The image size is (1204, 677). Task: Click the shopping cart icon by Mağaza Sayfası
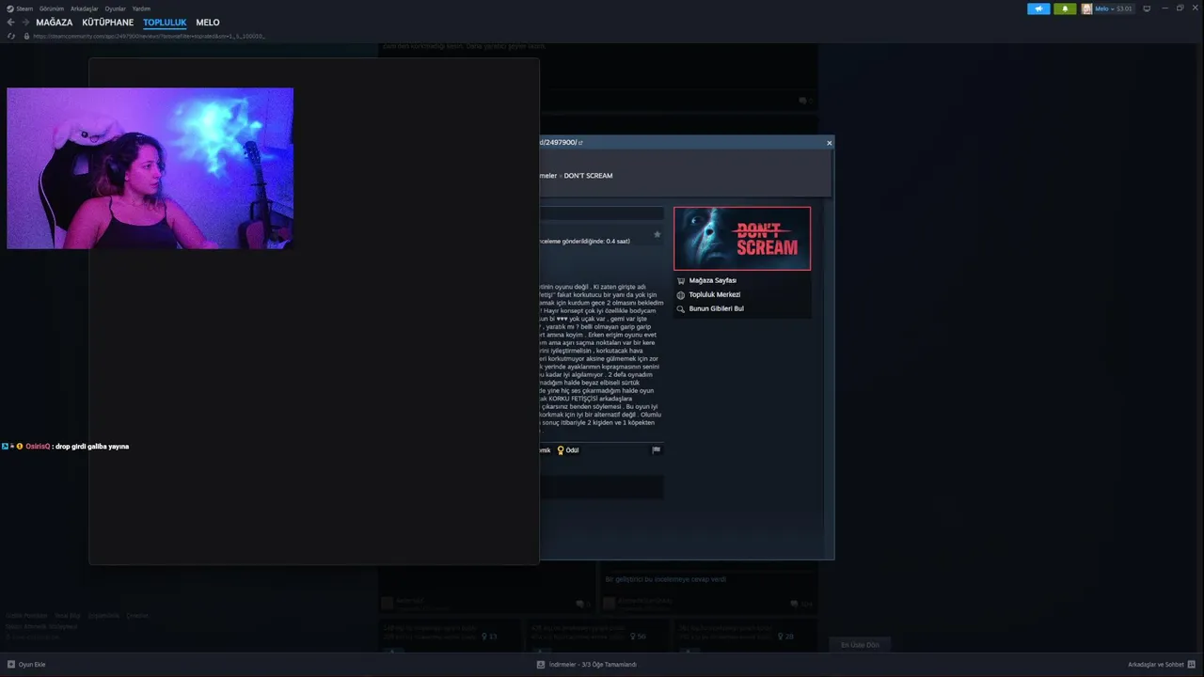(681, 280)
